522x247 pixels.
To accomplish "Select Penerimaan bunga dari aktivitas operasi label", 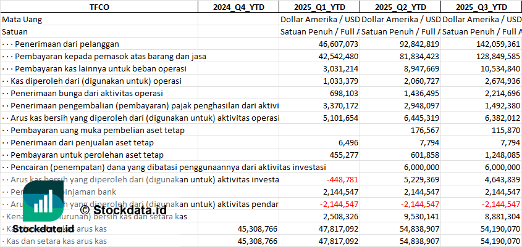I will [x=83, y=93].
